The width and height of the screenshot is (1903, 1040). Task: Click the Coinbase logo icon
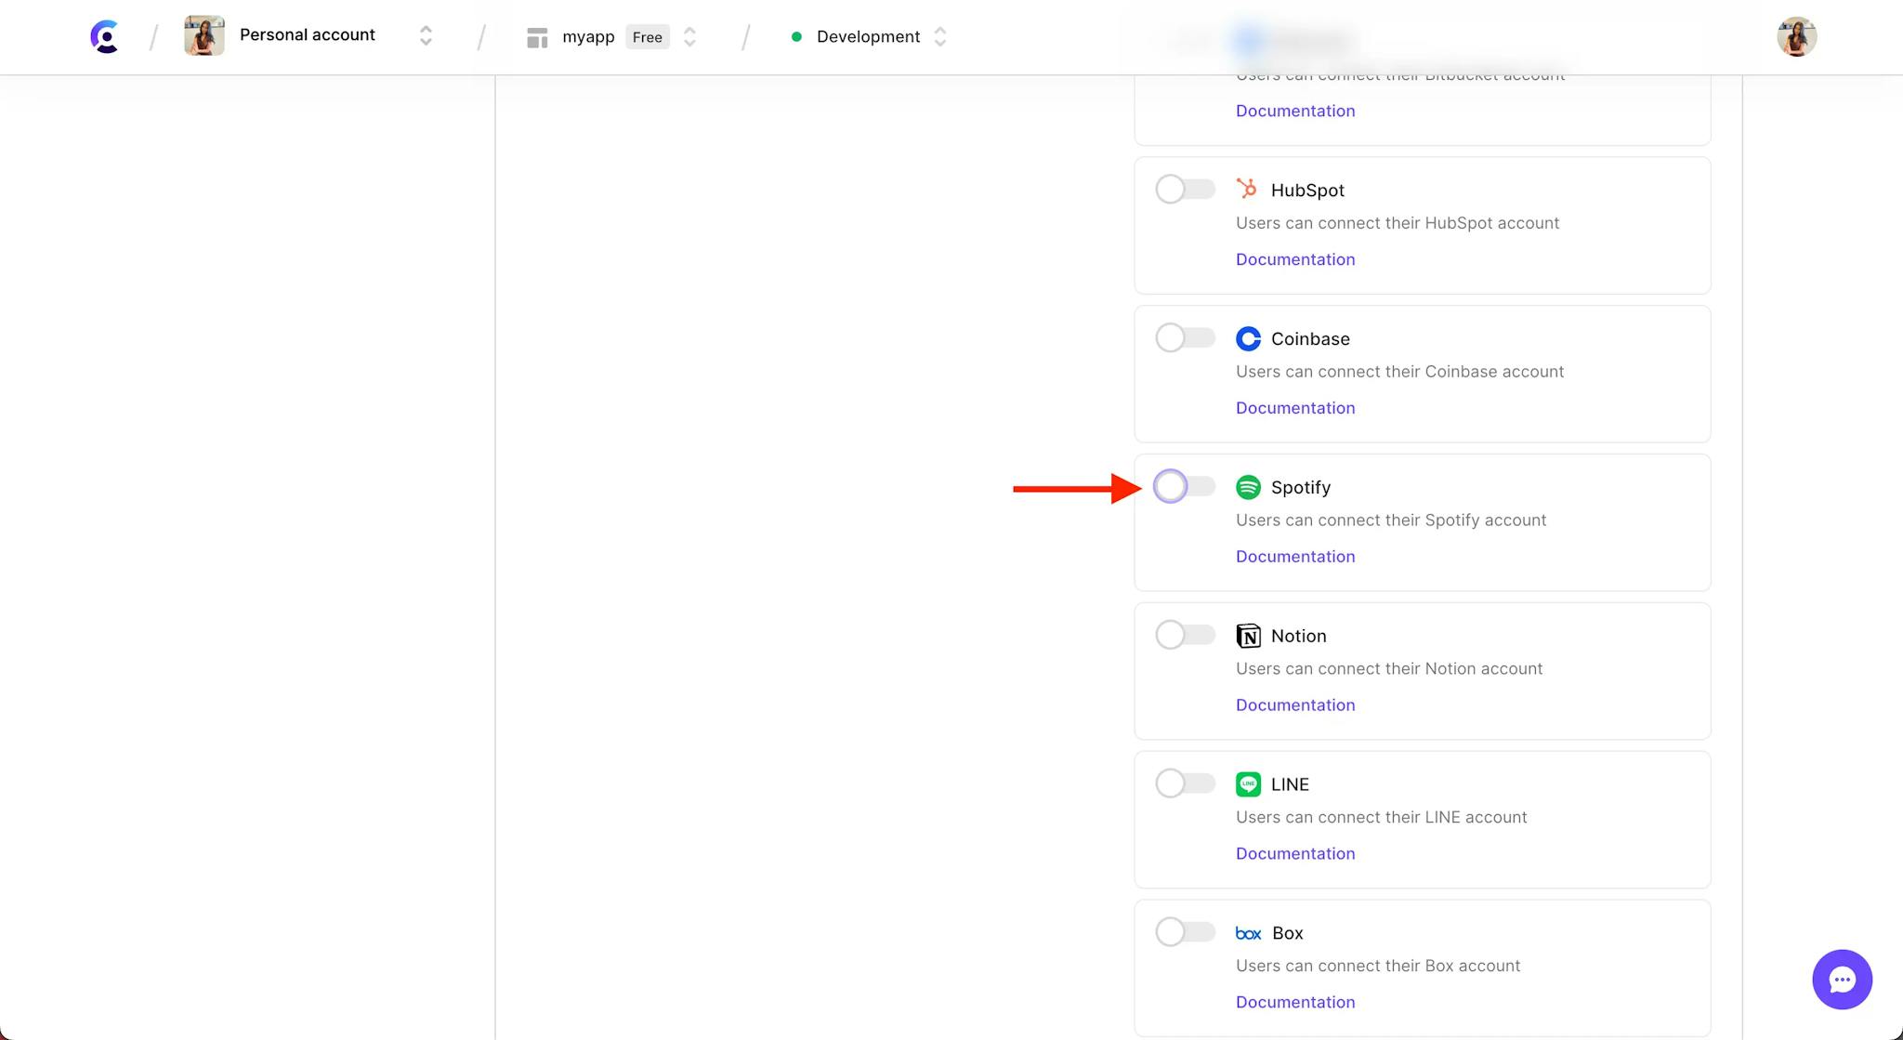pos(1248,338)
